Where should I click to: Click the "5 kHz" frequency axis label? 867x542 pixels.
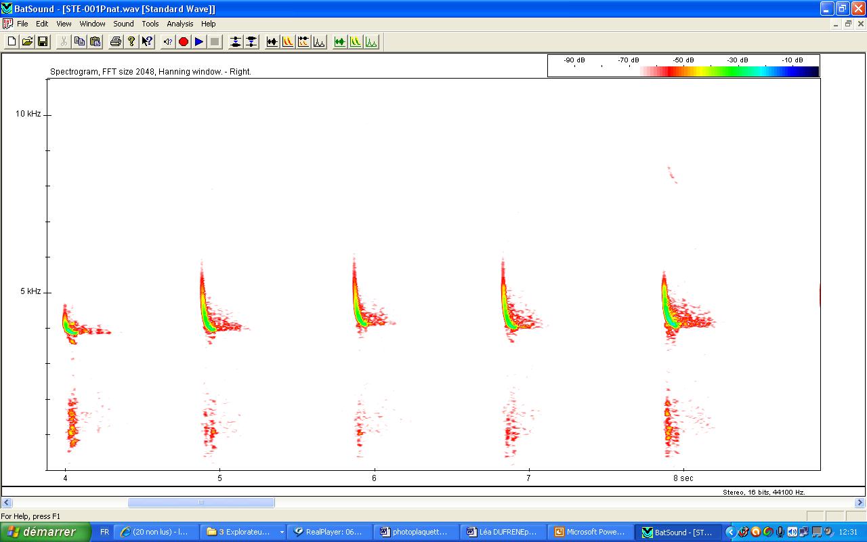(x=30, y=291)
